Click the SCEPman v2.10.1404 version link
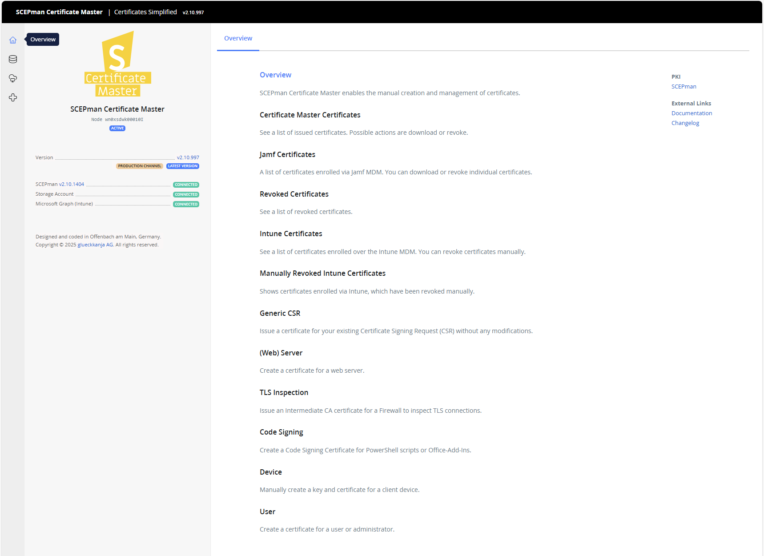The width and height of the screenshot is (764, 556). (x=72, y=184)
